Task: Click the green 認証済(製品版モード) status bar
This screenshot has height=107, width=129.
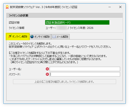Action: (x=77, y=22)
